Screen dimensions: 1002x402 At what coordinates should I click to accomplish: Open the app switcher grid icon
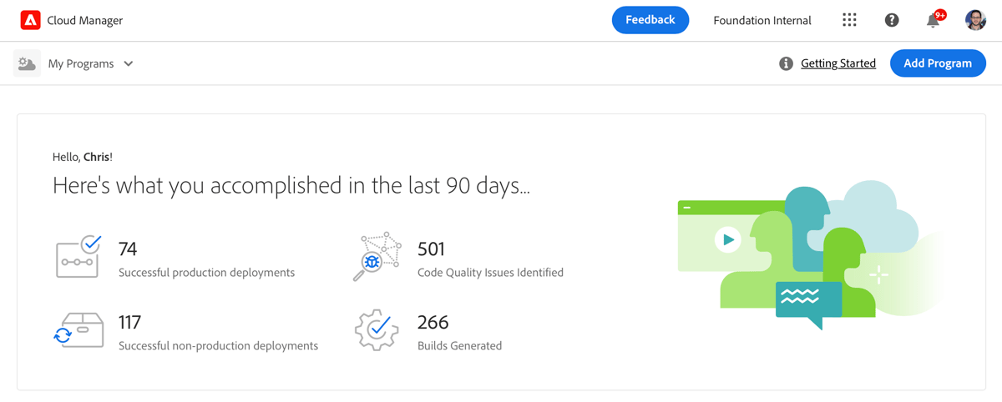click(x=849, y=20)
